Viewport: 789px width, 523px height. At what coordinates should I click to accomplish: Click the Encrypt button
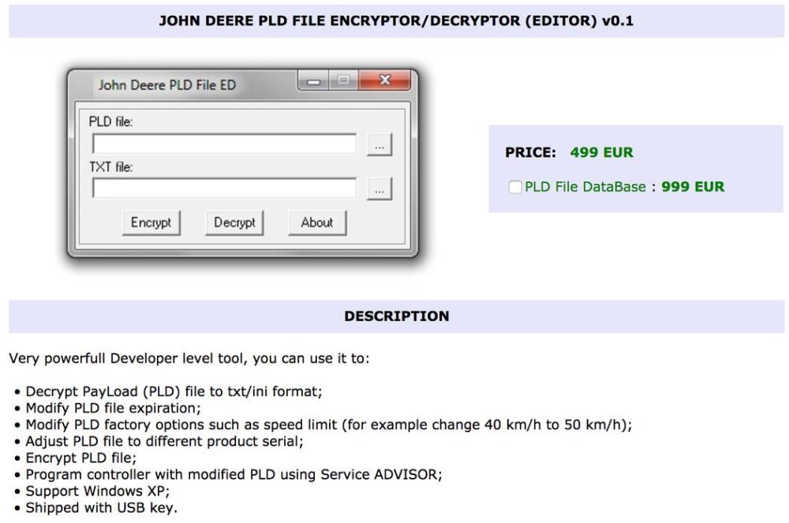click(x=151, y=222)
